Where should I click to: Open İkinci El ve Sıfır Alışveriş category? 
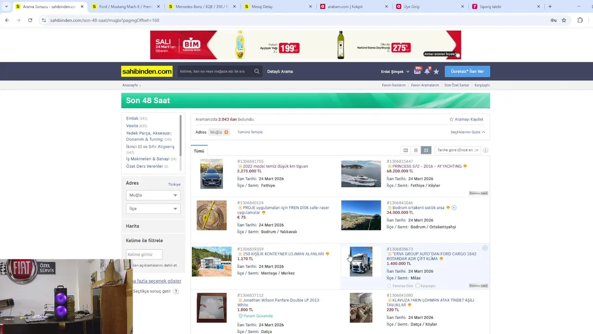pyautogui.click(x=150, y=147)
